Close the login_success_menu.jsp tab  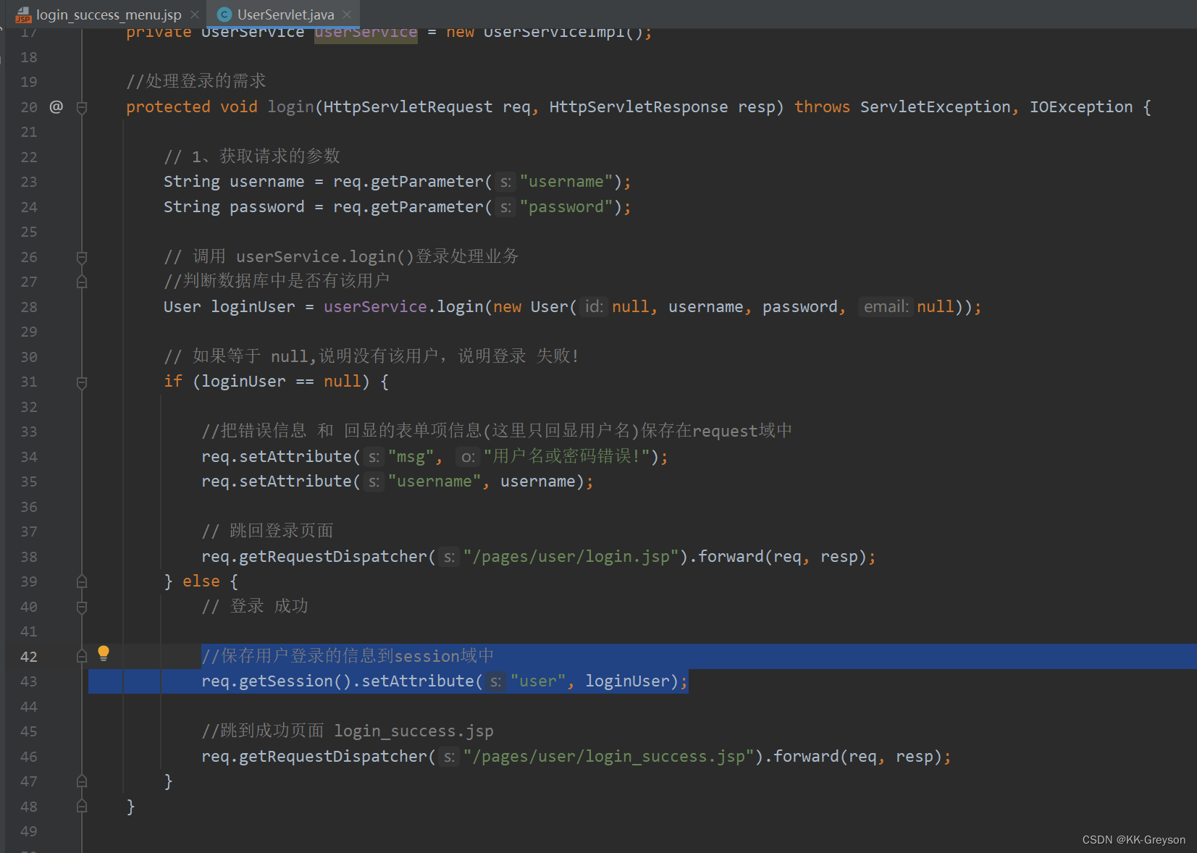point(195,14)
